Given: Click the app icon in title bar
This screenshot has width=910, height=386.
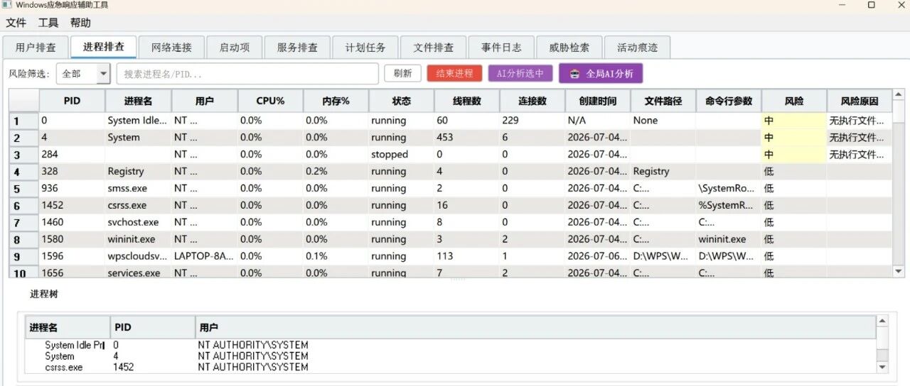Looking at the screenshot, I should [x=7, y=5].
